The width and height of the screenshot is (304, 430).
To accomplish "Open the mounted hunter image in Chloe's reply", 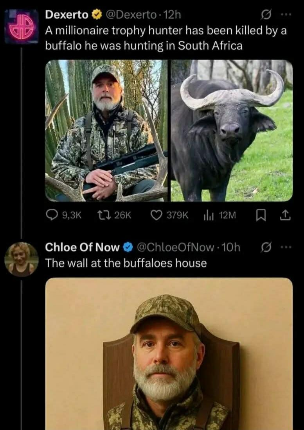I will pyautogui.click(x=169, y=354).
